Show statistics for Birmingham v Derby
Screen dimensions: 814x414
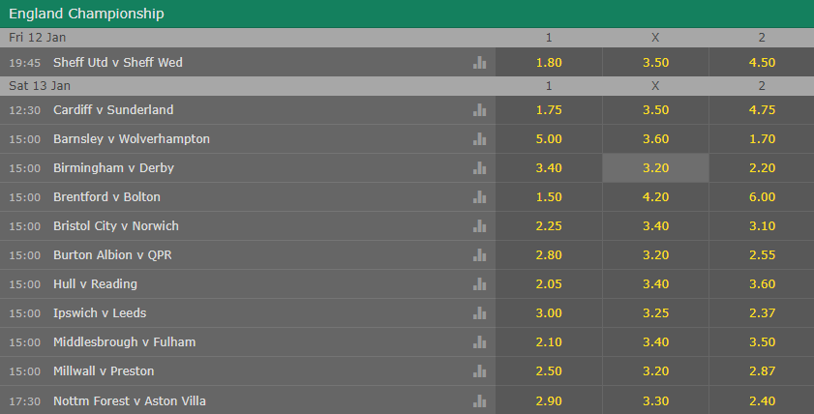479,168
